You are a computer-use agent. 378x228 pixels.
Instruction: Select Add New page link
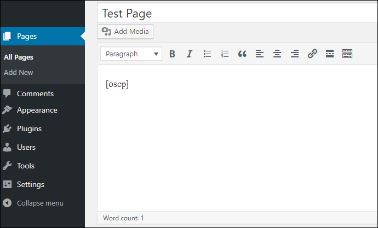click(18, 72)
